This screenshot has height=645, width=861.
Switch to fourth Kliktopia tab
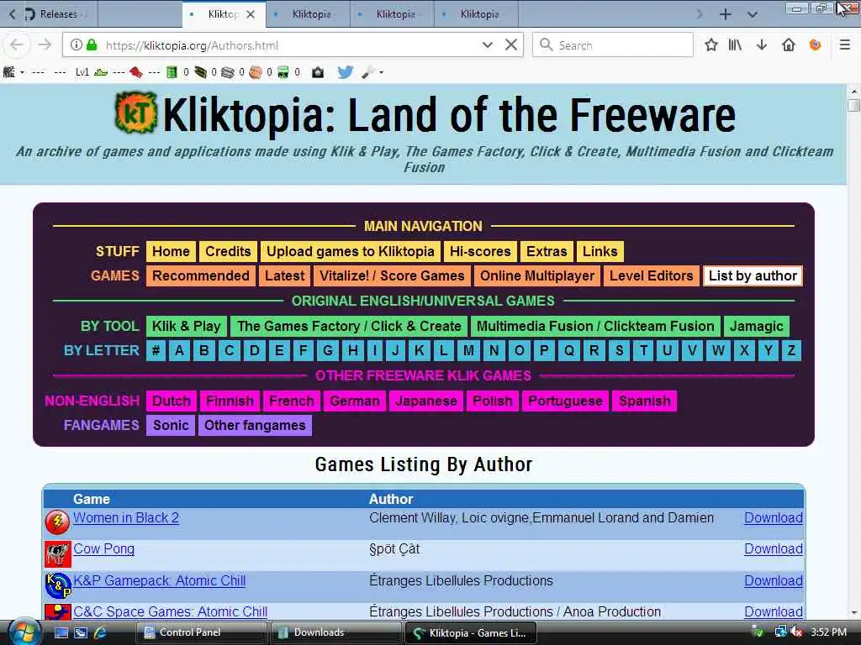click(x=476, y=14)
